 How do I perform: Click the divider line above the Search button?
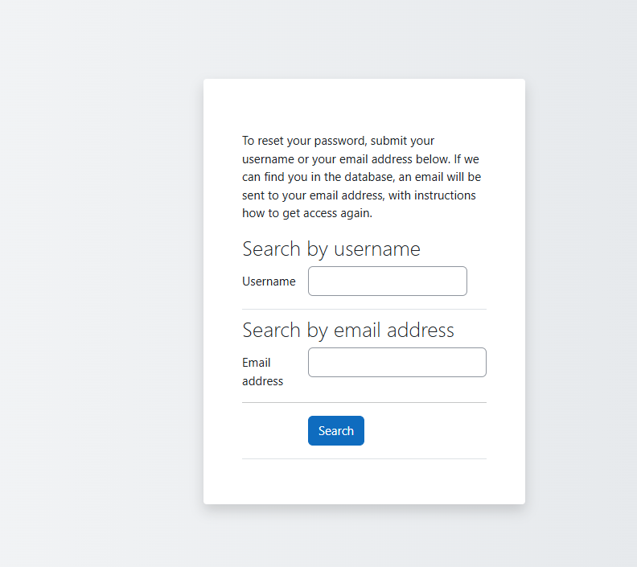pyautogui.click(x=364, y=403)
